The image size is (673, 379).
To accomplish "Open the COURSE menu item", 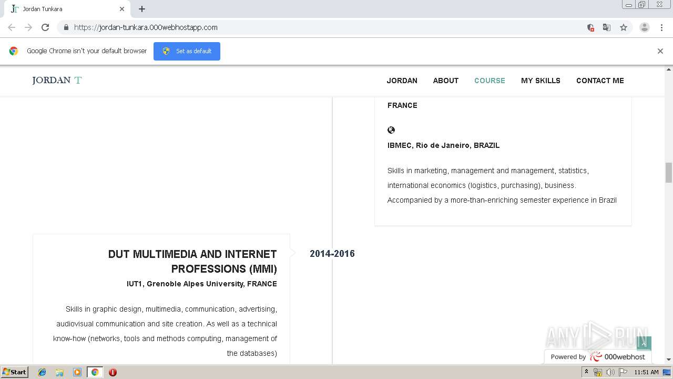I will click(490, 81).
